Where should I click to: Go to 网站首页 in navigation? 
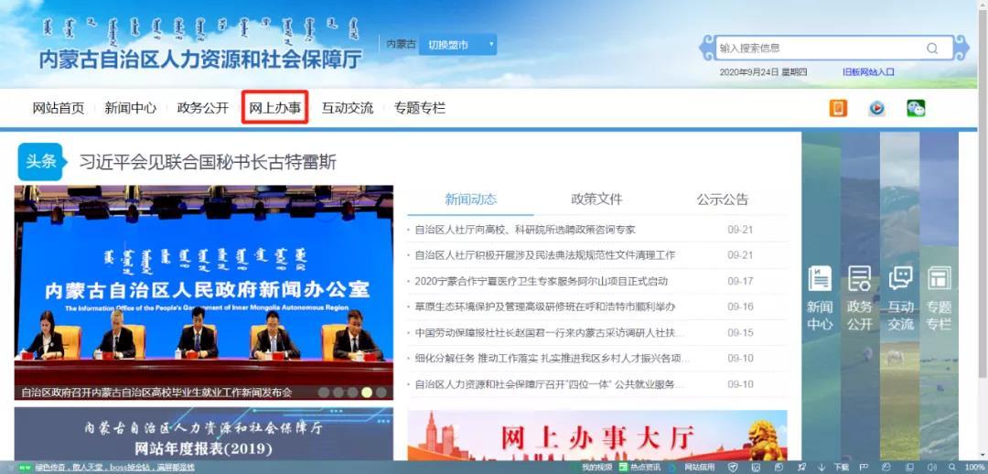point(58,108)
